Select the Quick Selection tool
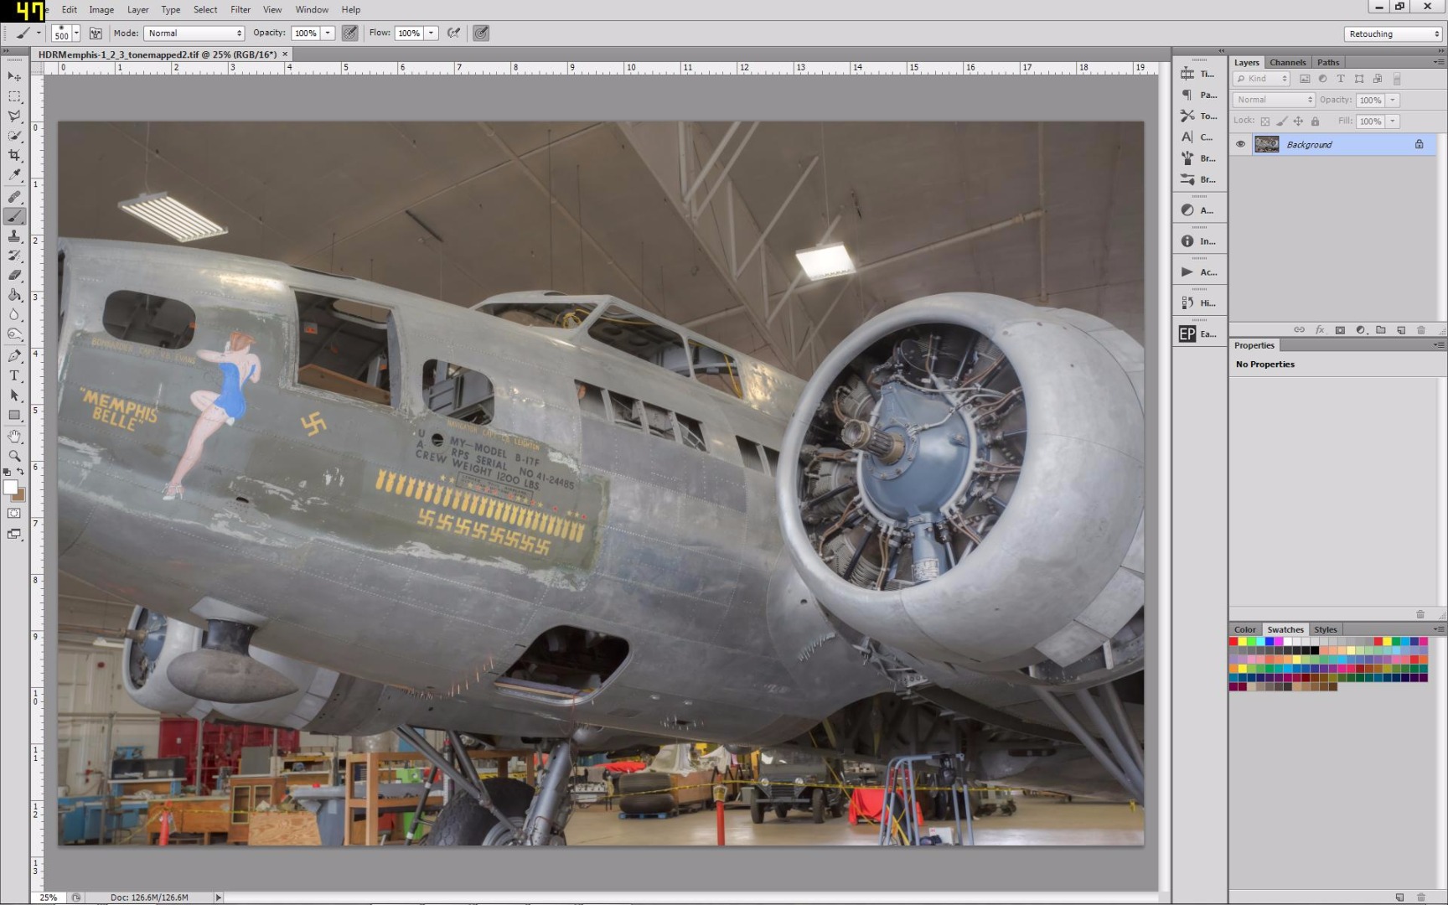Screen dimensions: 1448x905 [x=14, y=136]
